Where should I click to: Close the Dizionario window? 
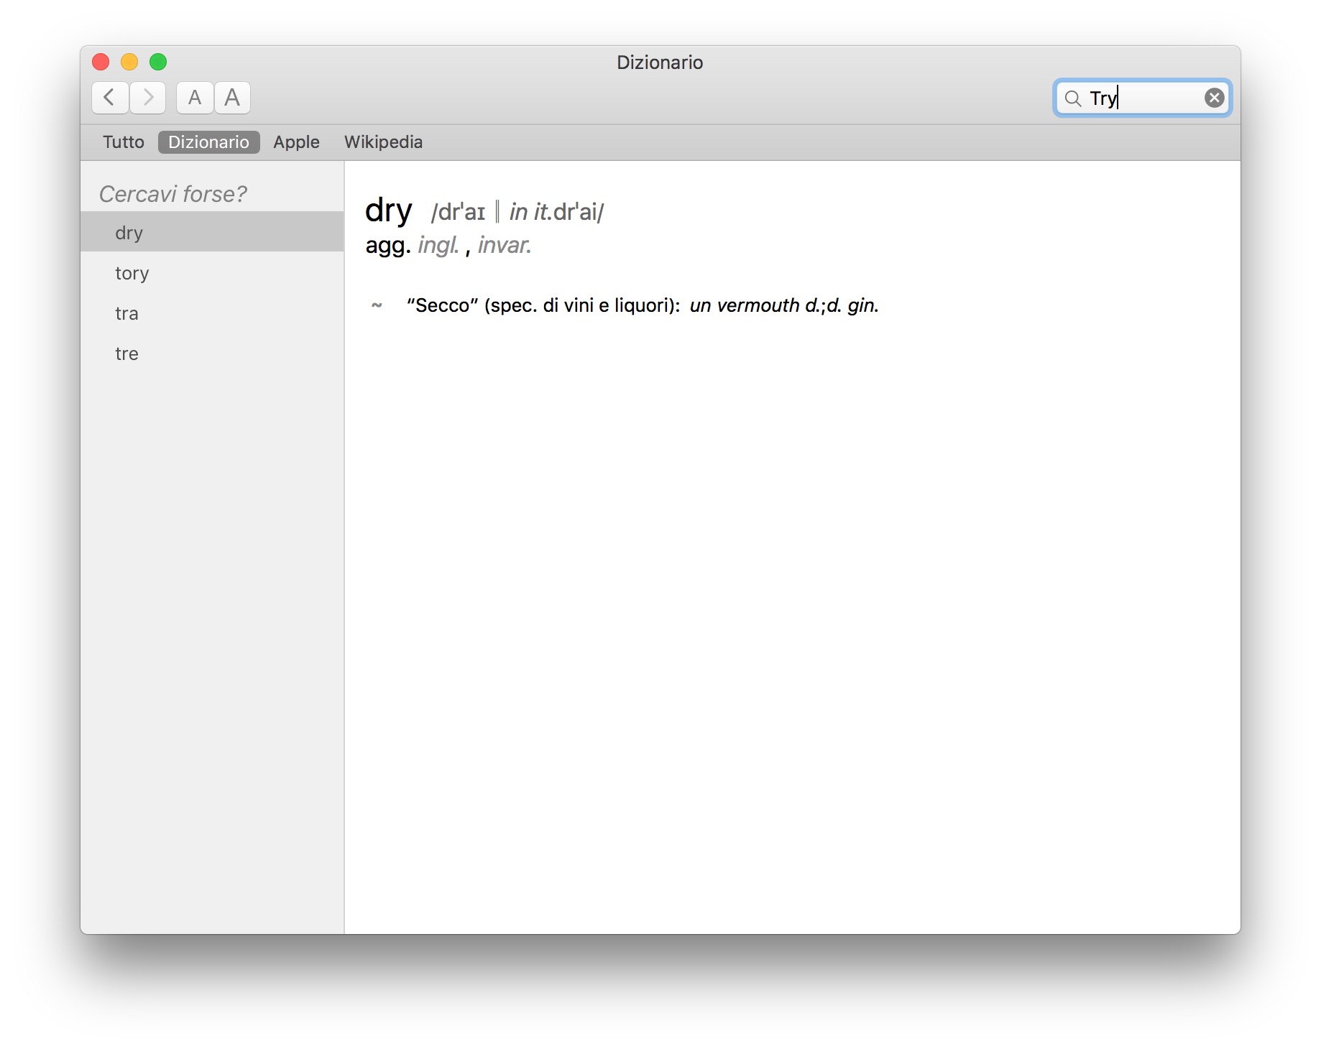click(101, 63)
